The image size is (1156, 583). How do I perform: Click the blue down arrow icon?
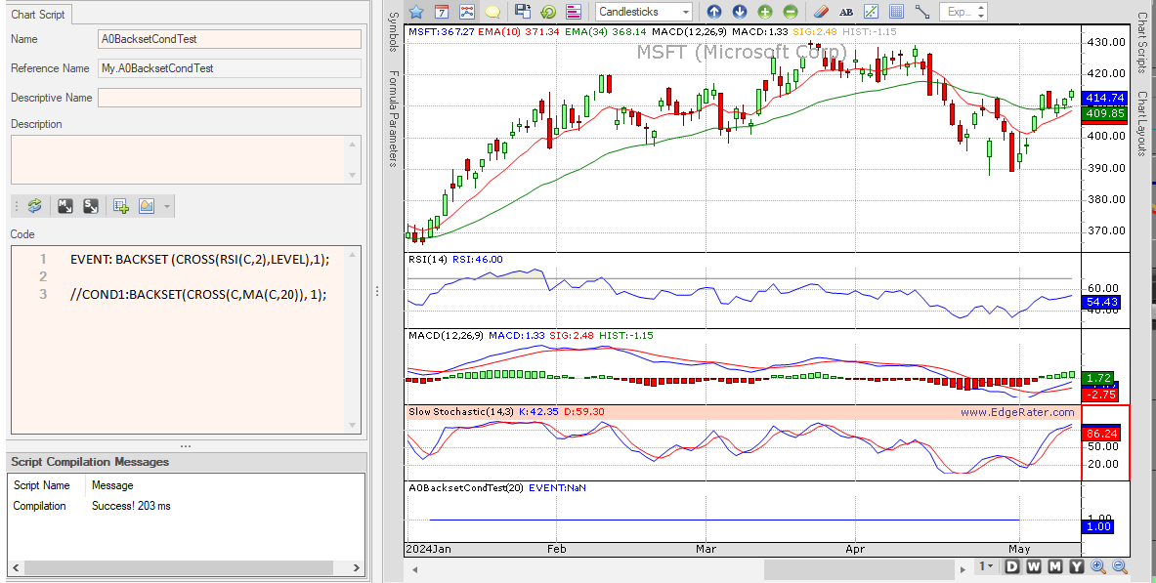740,12
